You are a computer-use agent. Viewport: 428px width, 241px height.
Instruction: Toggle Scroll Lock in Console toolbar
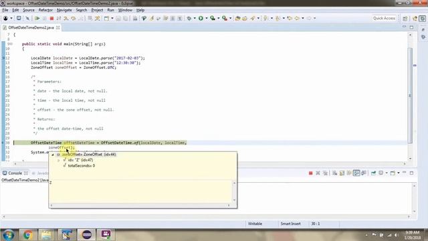coord(342,173)
